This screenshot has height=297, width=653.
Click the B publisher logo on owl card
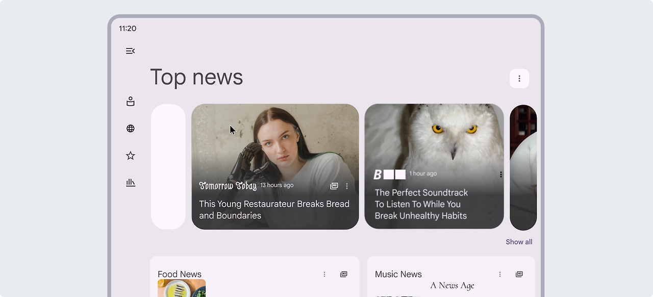point(389,175)
